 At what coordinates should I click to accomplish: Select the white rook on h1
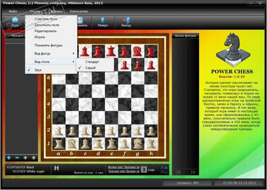coord(151,144)
